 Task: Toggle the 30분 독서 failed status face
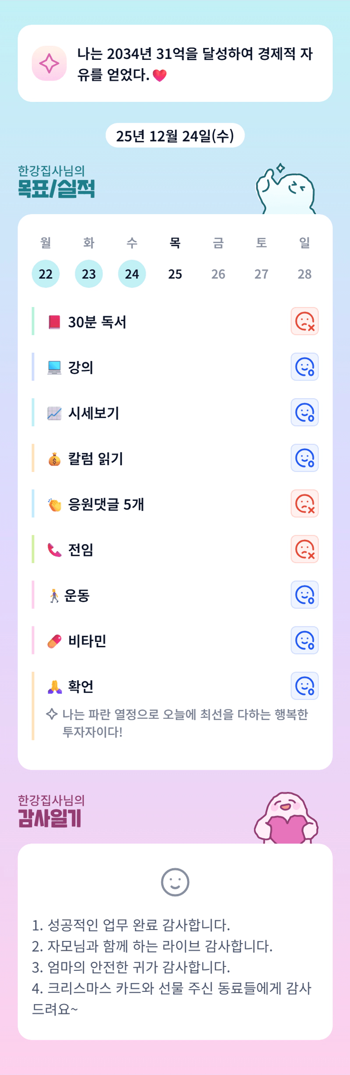pos(304,321)
